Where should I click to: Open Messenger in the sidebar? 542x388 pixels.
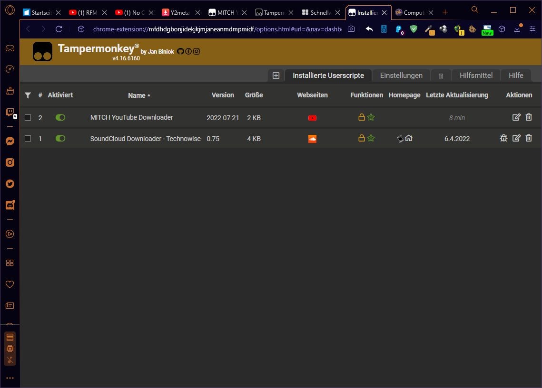10,141
